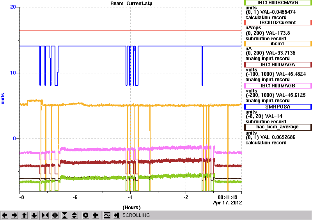Select the IBC1H00MAGB legend label
This screenshot has width=312, height=220.
coord(278,86)
